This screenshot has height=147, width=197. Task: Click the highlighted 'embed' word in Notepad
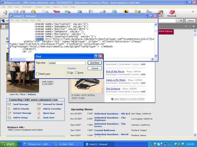click(x=40, y=39)
